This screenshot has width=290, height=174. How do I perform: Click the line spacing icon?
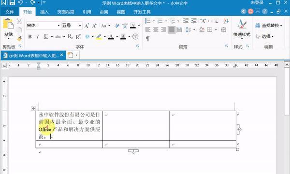point(188,29)
